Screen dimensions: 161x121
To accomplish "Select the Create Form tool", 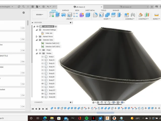I will pyautogui.click(x=82, y=15).
